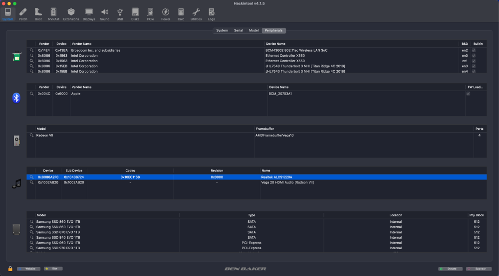Toggle Builtin checkbox for en1 row
This screenshot has height=276, width=499.
(474, 61)
